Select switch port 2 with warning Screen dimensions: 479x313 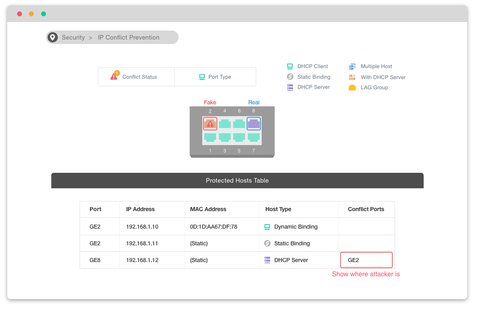[x=210, y=123]
